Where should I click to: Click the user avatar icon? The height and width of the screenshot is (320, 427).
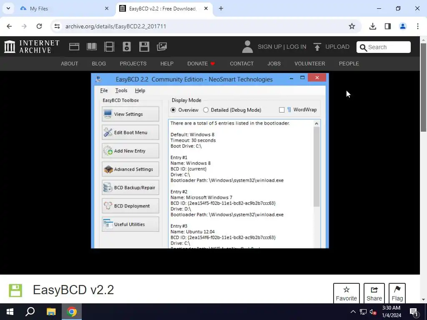pyautogui.click(x=247, y=47)
